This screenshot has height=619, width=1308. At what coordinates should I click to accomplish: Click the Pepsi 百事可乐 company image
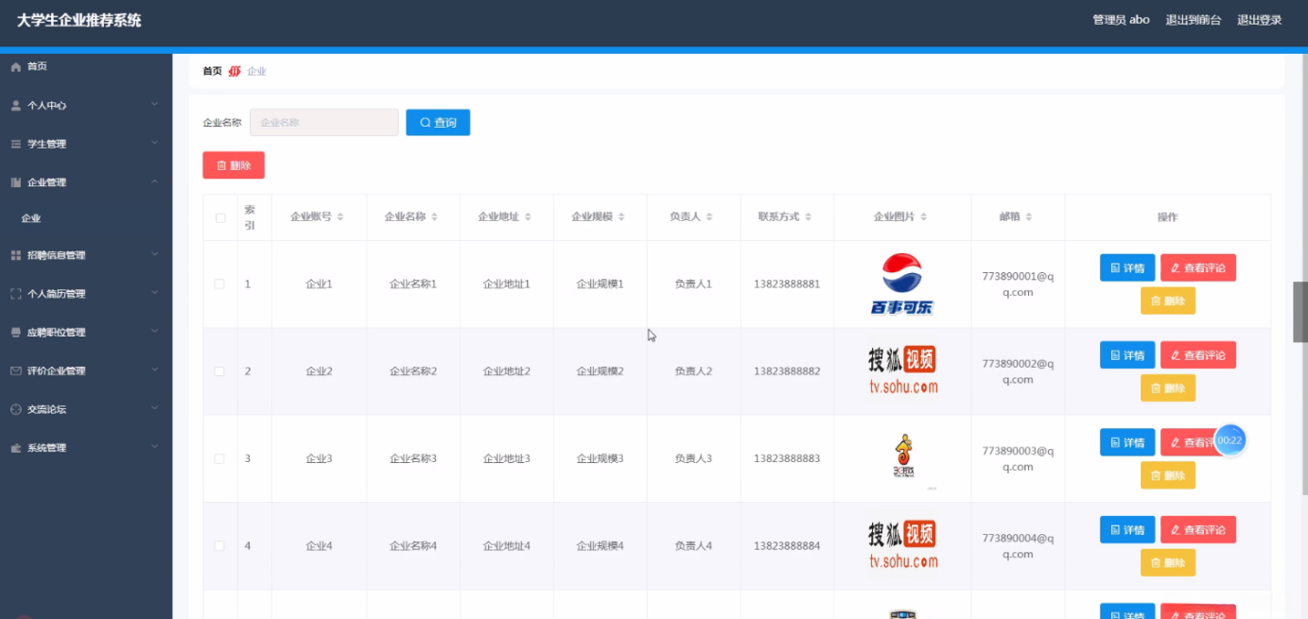[902, 284]
